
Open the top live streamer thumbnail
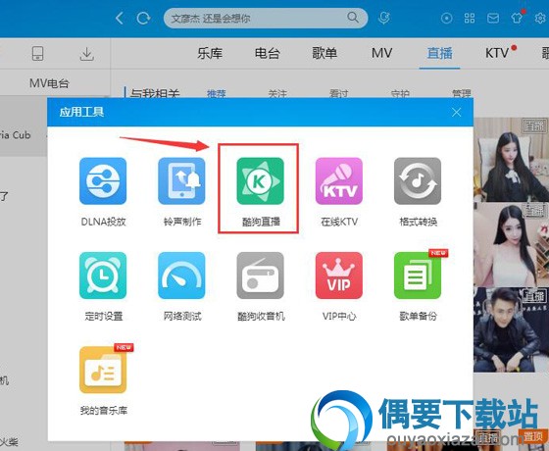[511, 159]
